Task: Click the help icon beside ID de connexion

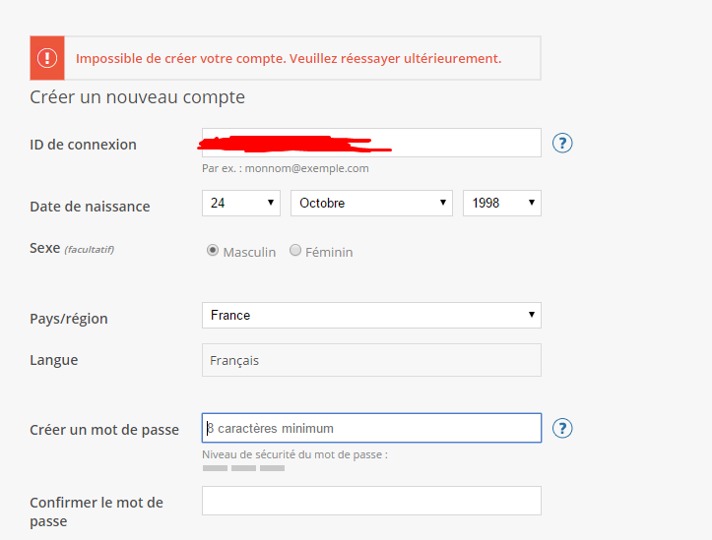Action: coord(562,144)
